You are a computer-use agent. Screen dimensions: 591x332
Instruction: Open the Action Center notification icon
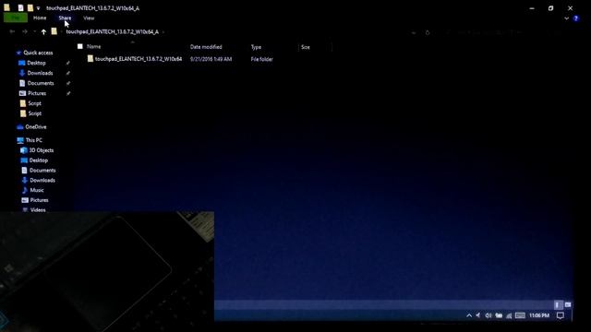click(561, 315)
